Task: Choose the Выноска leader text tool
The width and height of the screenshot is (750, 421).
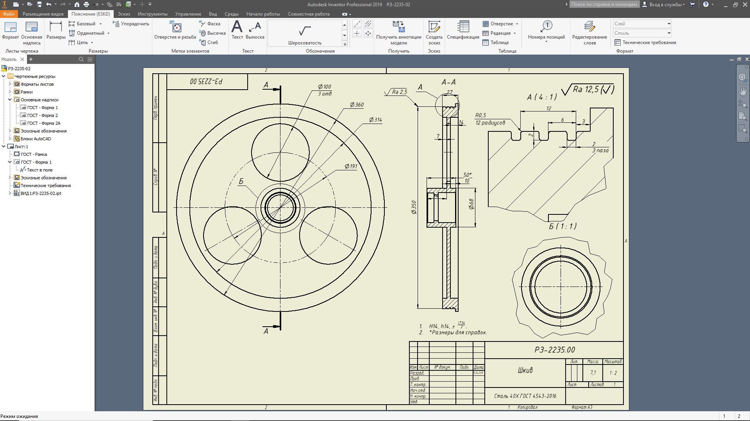Action: pos(255,27)
